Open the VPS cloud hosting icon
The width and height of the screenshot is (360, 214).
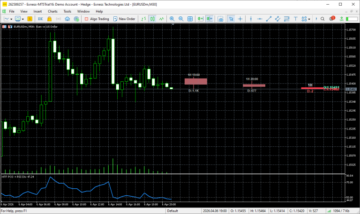click(67, 19)
